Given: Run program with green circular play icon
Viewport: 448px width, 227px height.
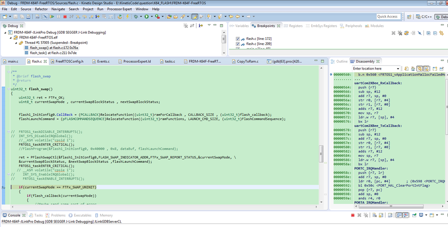Looking at the screenshot, I should click(x=146, y=17).
